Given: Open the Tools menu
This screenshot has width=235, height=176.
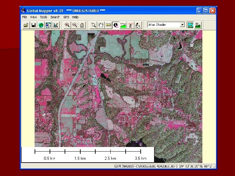Looking at the screenshot, I should [x=43, y=17].
